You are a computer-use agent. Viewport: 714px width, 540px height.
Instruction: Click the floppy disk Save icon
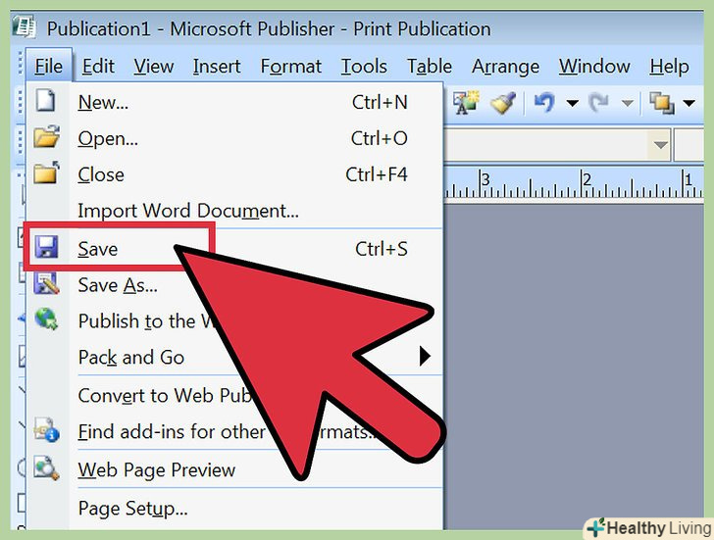pos(46,247)
